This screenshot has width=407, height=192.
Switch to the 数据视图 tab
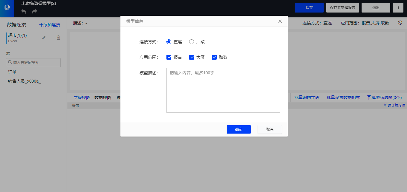point(103,97)
